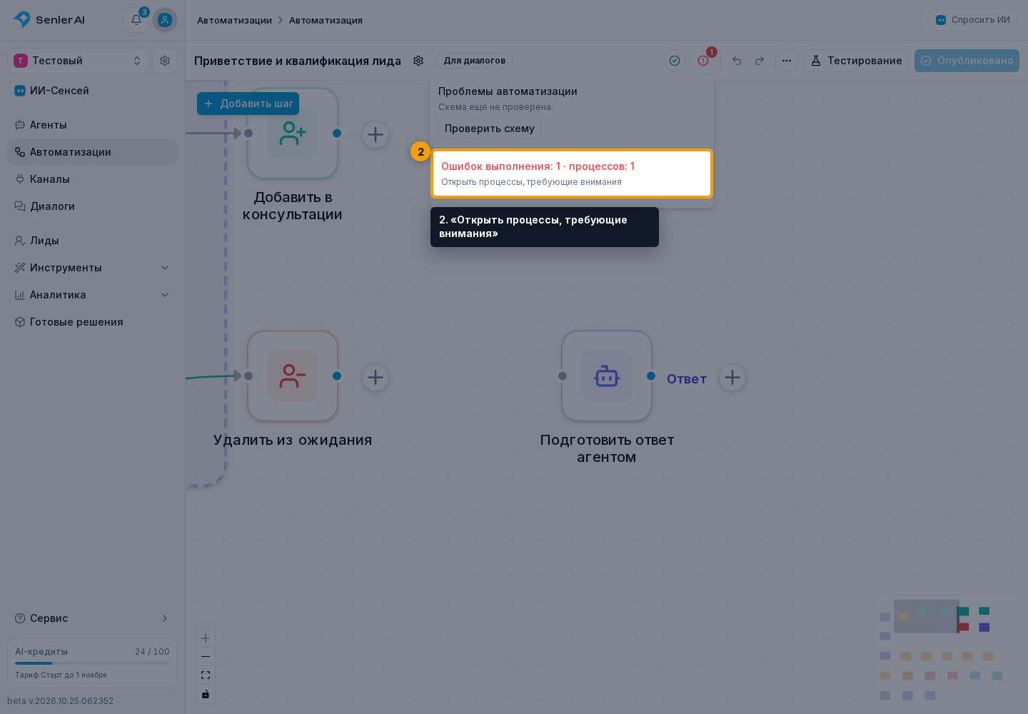The image size is (1028, 714).
Task: Open the three-dots more menu
Action: click(x=787, y=61)
